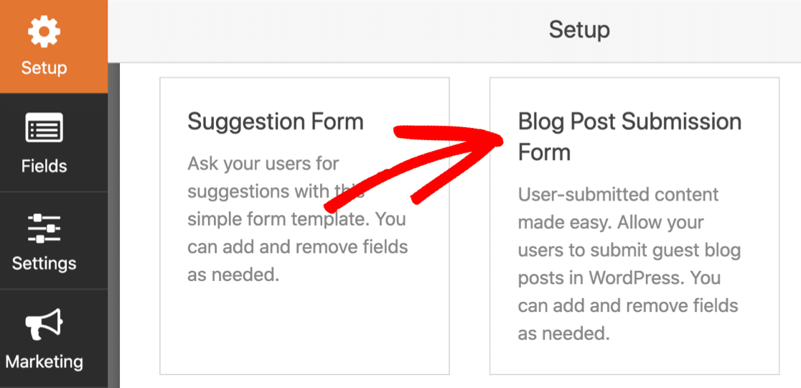Click the Suggestion Form description text
Screen dimensions: 801x388
(297, 220)
